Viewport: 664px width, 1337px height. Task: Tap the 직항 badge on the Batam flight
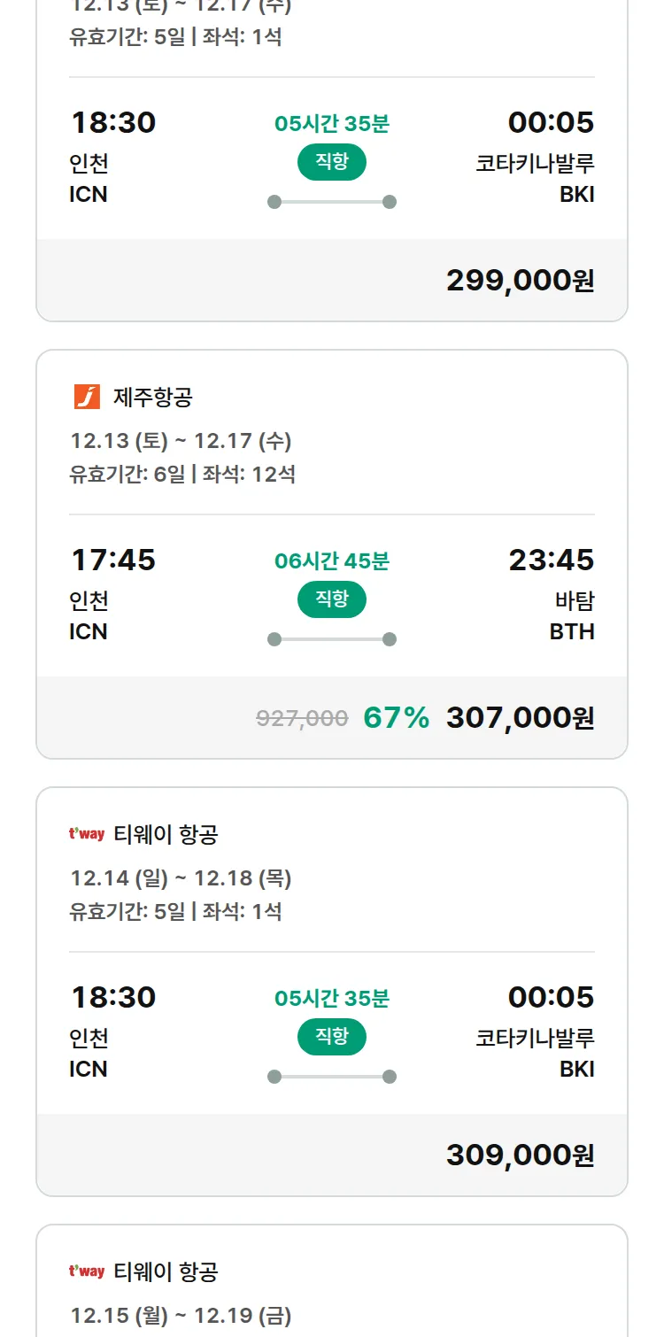click(x=331, y=599)
